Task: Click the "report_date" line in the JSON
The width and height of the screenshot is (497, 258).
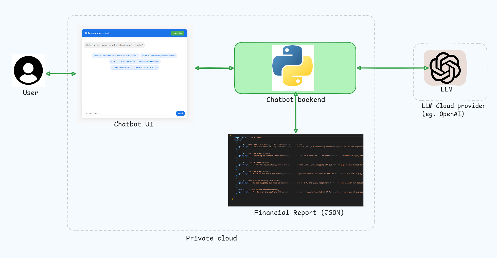Action: 248,138
